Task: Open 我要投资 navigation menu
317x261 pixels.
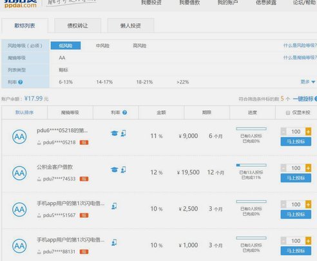Action: 151,3
